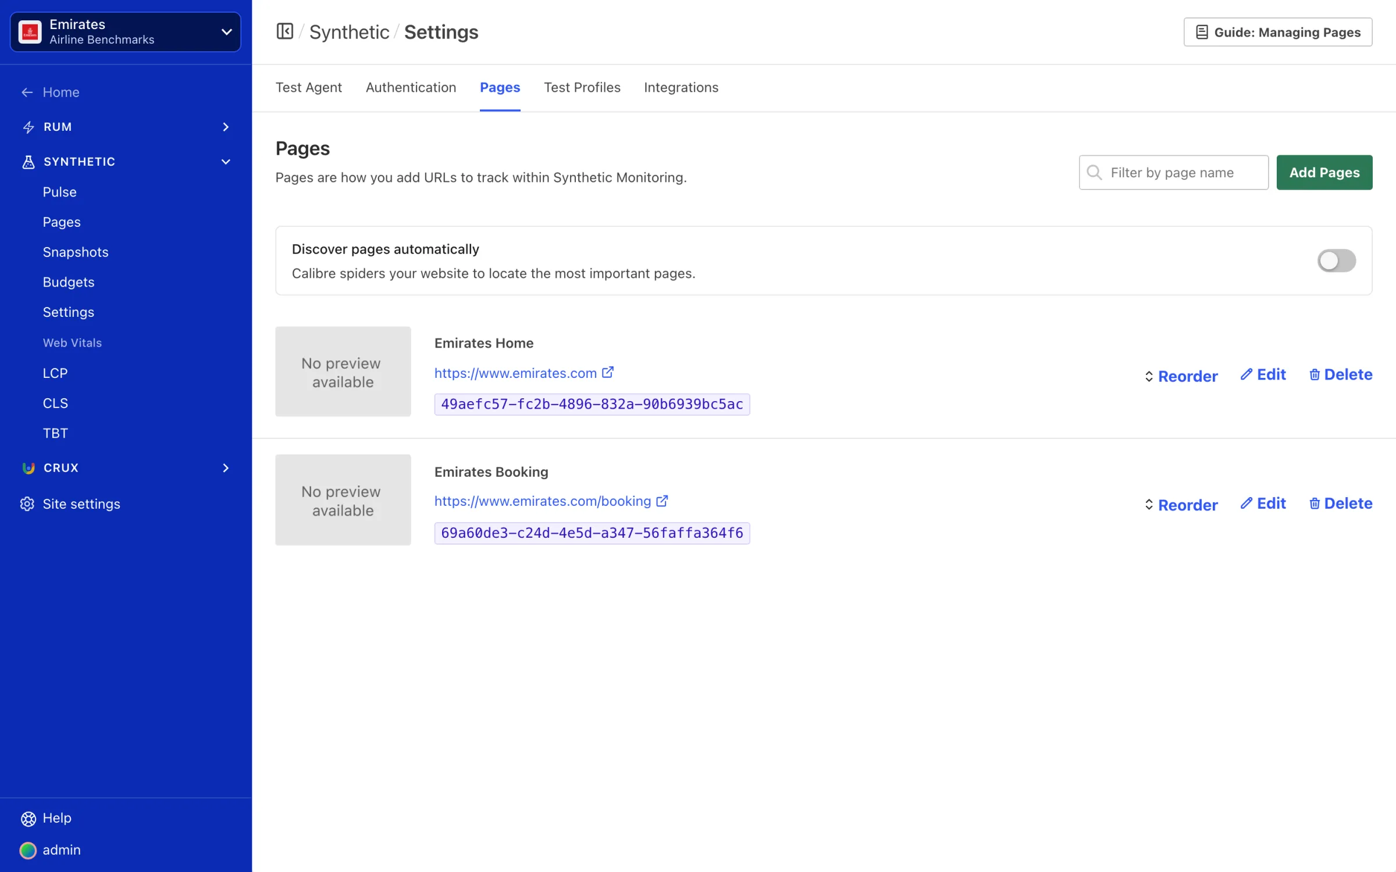The height and width of the screenshot is (872, 1396).
Task: Click the Site settings gear icon
Action: (27, 504)
